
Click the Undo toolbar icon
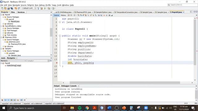point(16,8)
